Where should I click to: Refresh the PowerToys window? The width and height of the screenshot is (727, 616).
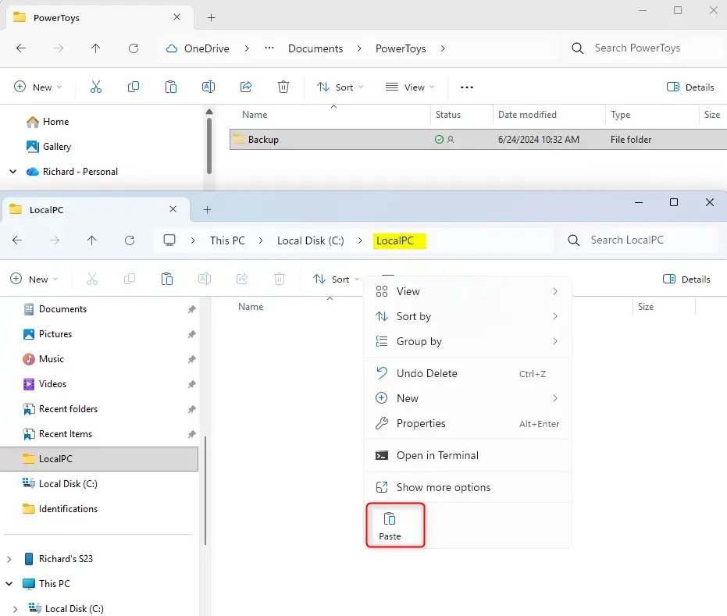point(134,48)
